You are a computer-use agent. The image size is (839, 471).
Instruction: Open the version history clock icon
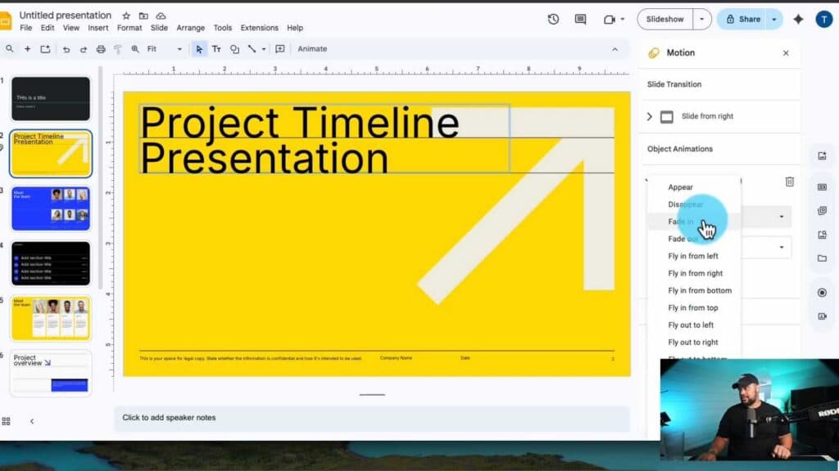tap(553, 20)
